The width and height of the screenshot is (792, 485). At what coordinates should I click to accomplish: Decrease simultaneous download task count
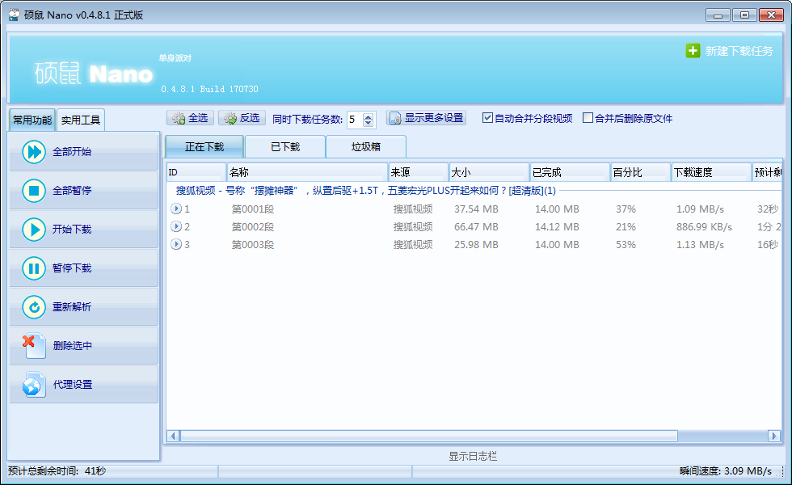369,123
